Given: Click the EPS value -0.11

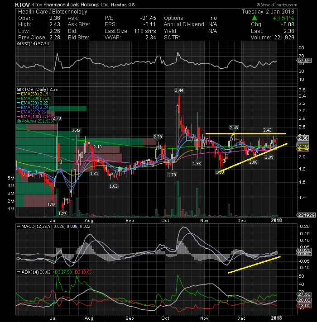Looking at the screenshot, I should pos(149,24).
